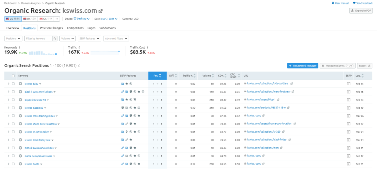Open the SERP features filter dropdown
The image size is (377, 169).
point(89,39)
